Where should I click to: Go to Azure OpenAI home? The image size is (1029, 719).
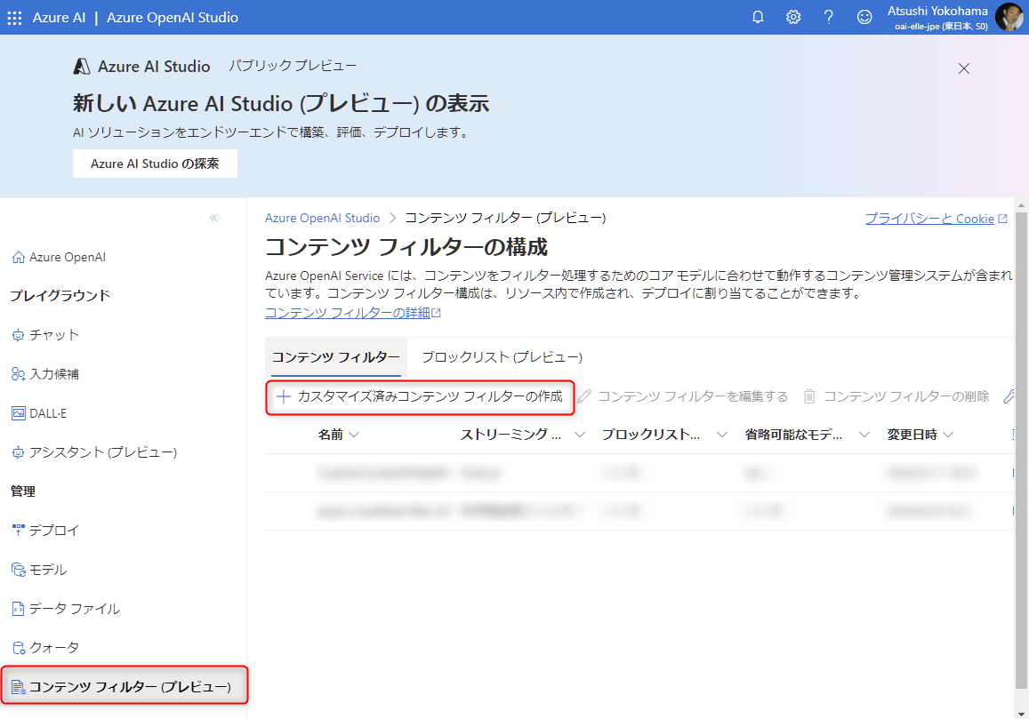(x=59, y=257)
